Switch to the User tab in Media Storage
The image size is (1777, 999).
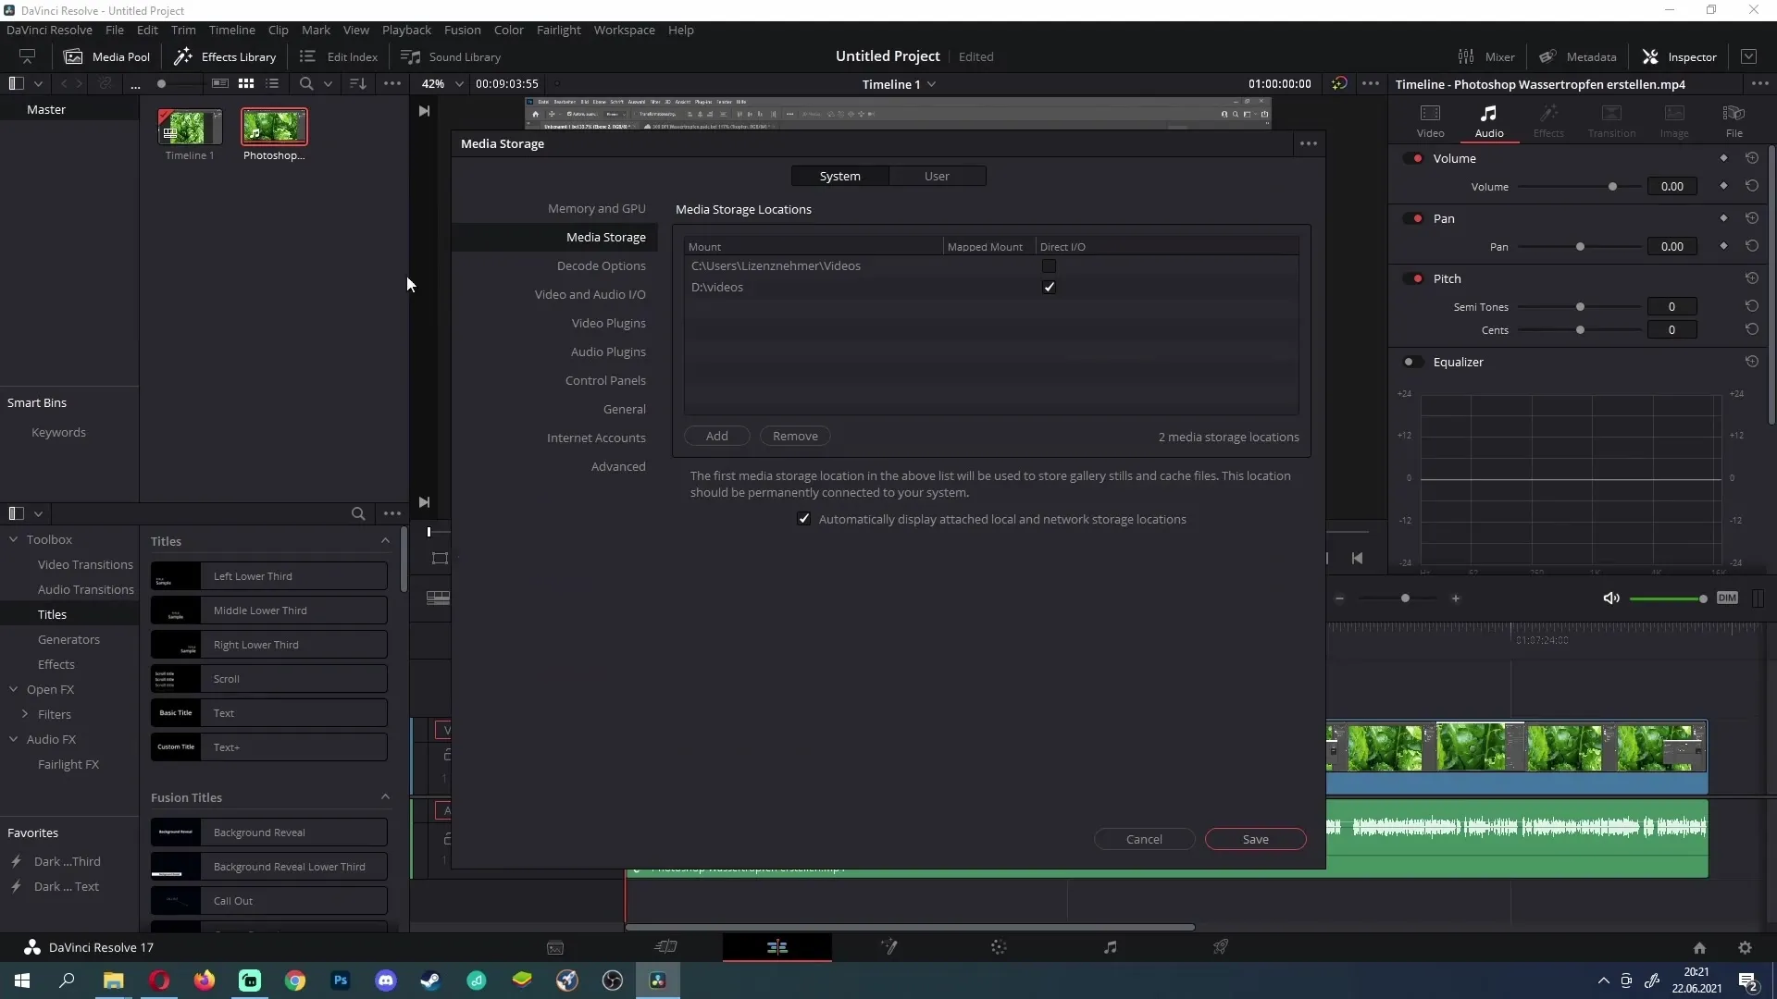pyautogui.click(x=936, y=175)
